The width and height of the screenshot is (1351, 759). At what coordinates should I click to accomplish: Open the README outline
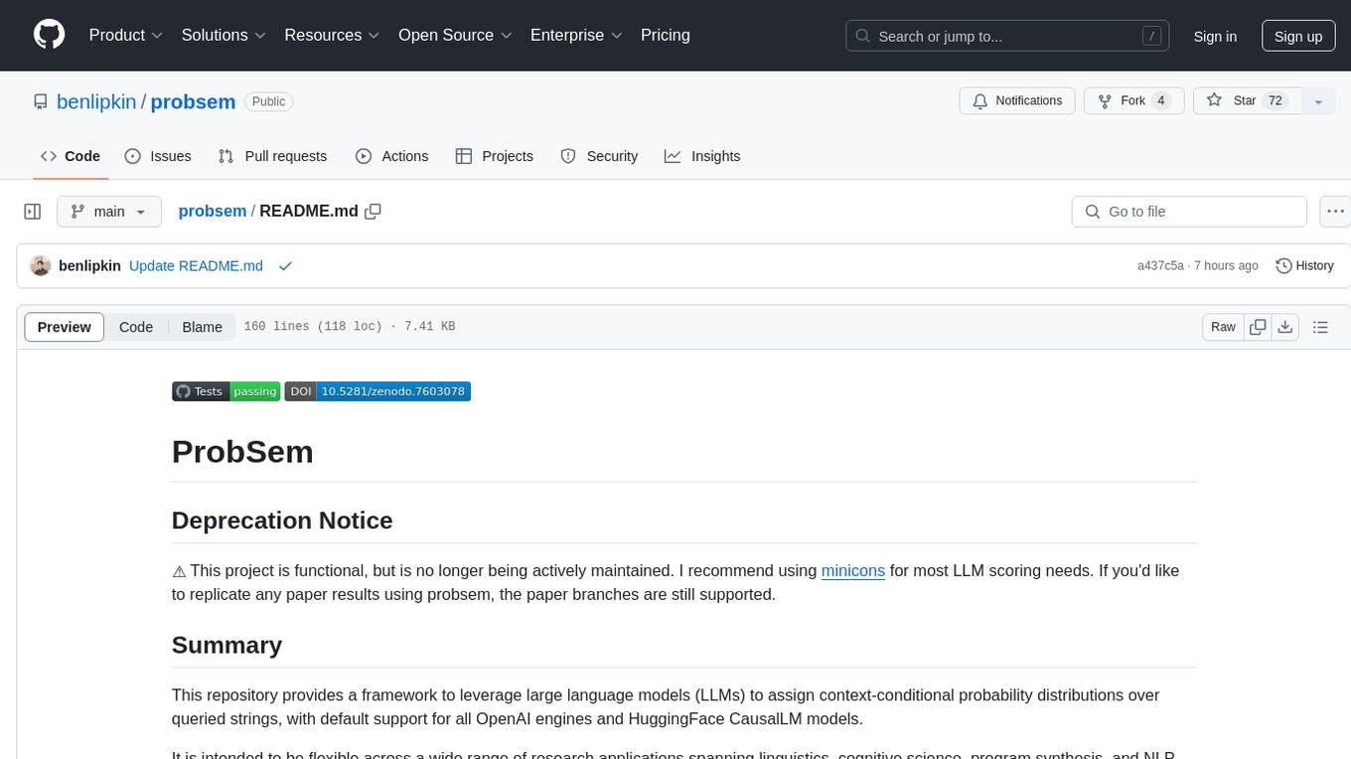click(x=1321, y=327)
